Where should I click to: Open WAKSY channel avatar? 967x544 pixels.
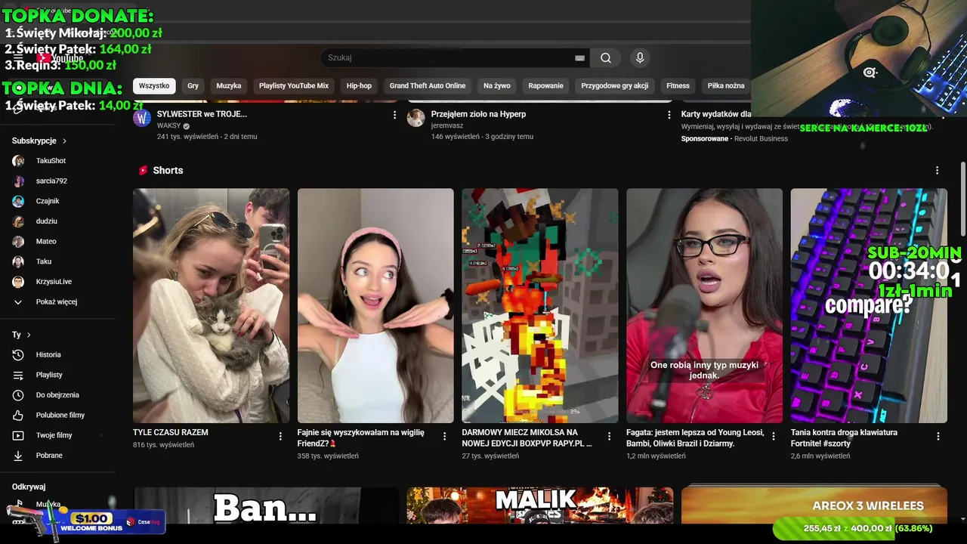point(142,118)
